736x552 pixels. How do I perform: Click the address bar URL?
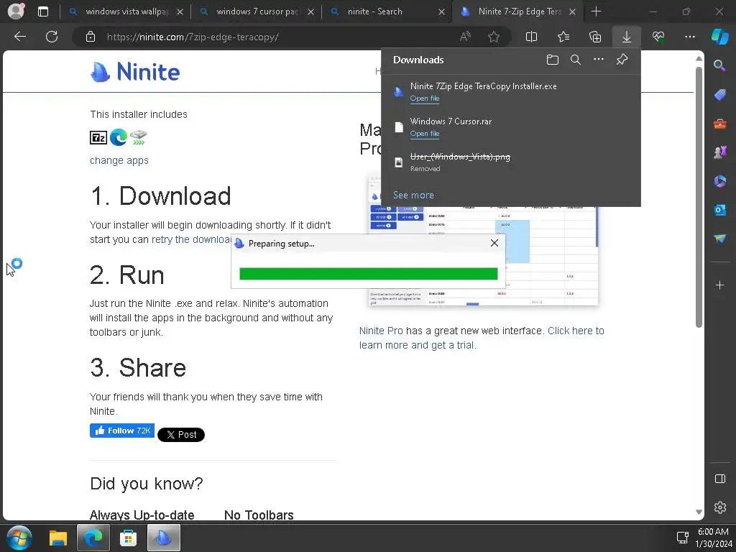pyautogui.click(x=193, y=37)
